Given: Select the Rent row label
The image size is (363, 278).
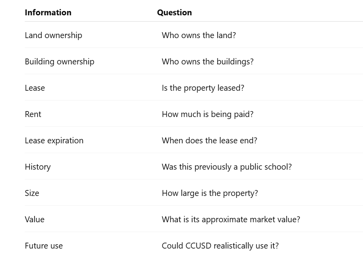Looking at the screenshot, I should [x=33, y=114].
